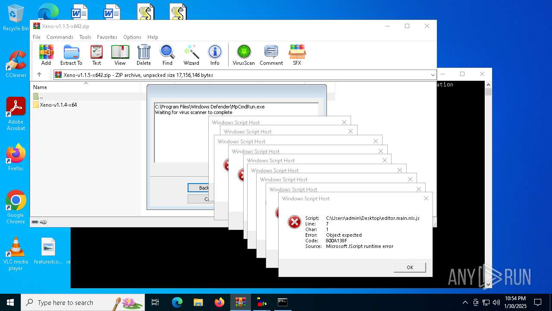Open the Help menu
The width and height of the screenshot is (552, 311).
[x=153, y=37]
